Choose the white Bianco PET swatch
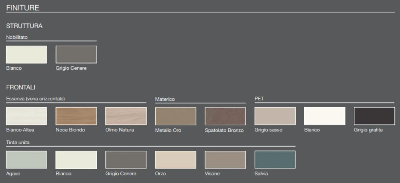Screen dimensions: 400x183 point(325,116)
